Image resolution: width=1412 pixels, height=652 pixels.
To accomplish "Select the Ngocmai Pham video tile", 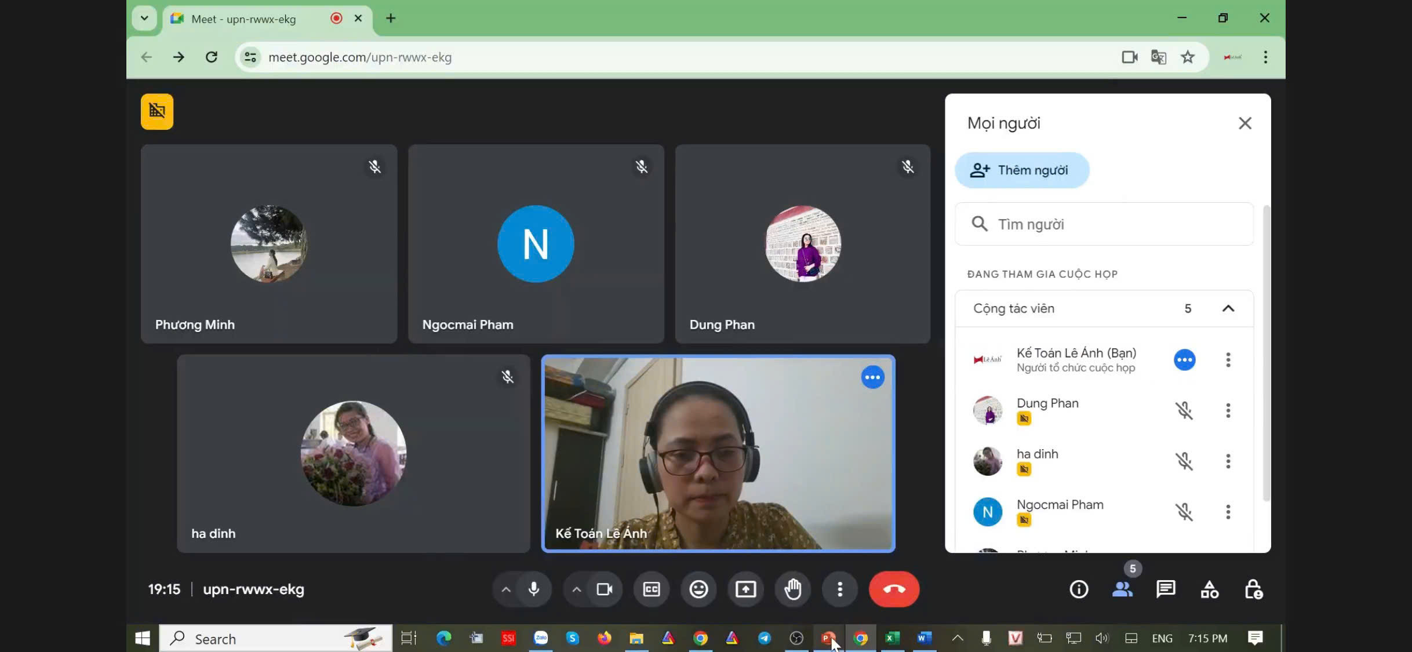I will tap(536, 244).
